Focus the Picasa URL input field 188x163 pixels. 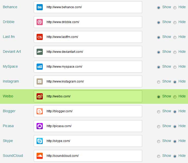pyautogui.click(x=88, y=126)
